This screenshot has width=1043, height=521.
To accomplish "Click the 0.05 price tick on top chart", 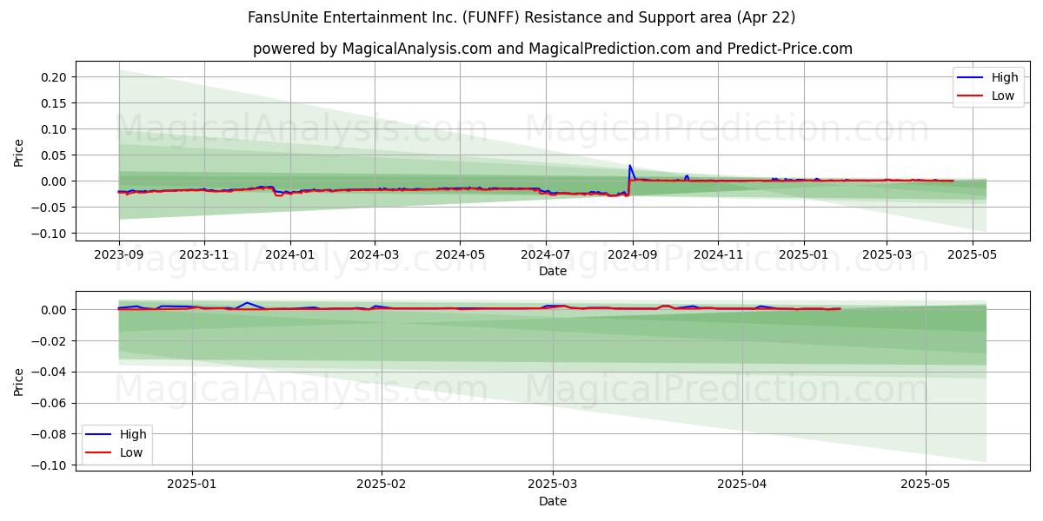I will (x=54, y=155).
